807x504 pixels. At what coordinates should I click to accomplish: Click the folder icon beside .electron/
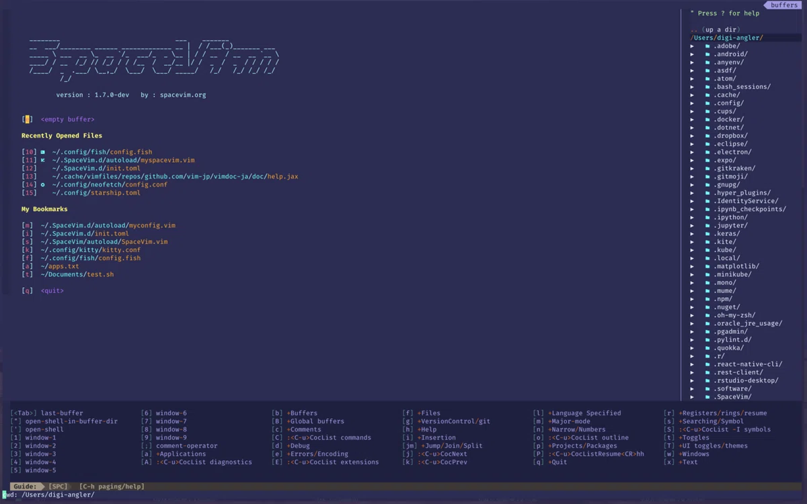click(x=707, y=152)
